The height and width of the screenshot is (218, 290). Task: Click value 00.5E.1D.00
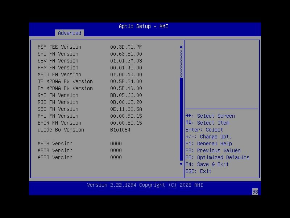click(126, 88)
